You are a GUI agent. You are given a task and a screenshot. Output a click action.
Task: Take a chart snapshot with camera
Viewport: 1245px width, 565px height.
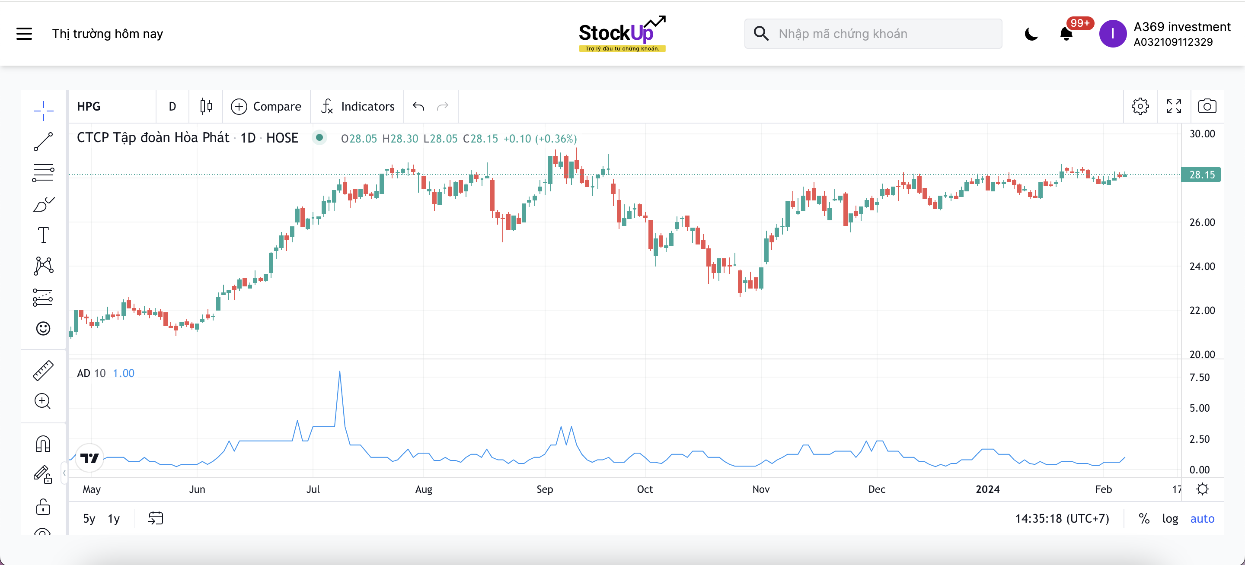coord(1207,106)
